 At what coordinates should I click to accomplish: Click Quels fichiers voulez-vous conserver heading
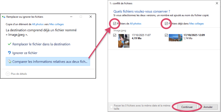click(142, 11)
